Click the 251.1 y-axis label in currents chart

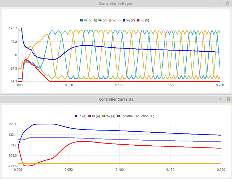tap(12, 124)
